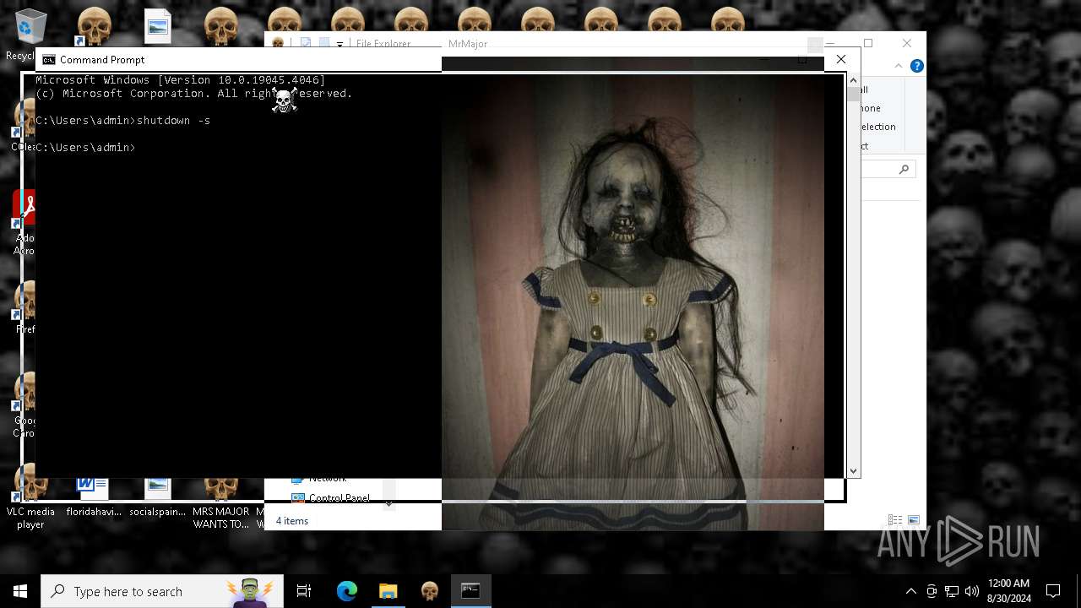
Task: Launch Microsoft Edge from the taskbar
Action: pyautogui.click(x=347, y=591)
